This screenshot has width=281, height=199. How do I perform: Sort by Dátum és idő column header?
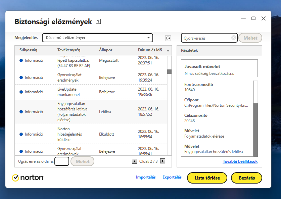[150, 50]
